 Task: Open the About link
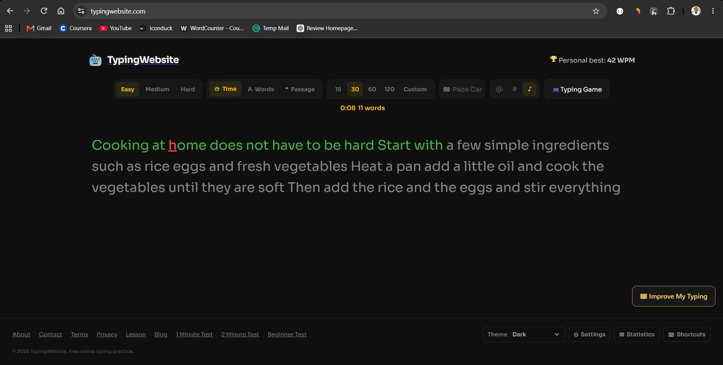click(22, 334)
